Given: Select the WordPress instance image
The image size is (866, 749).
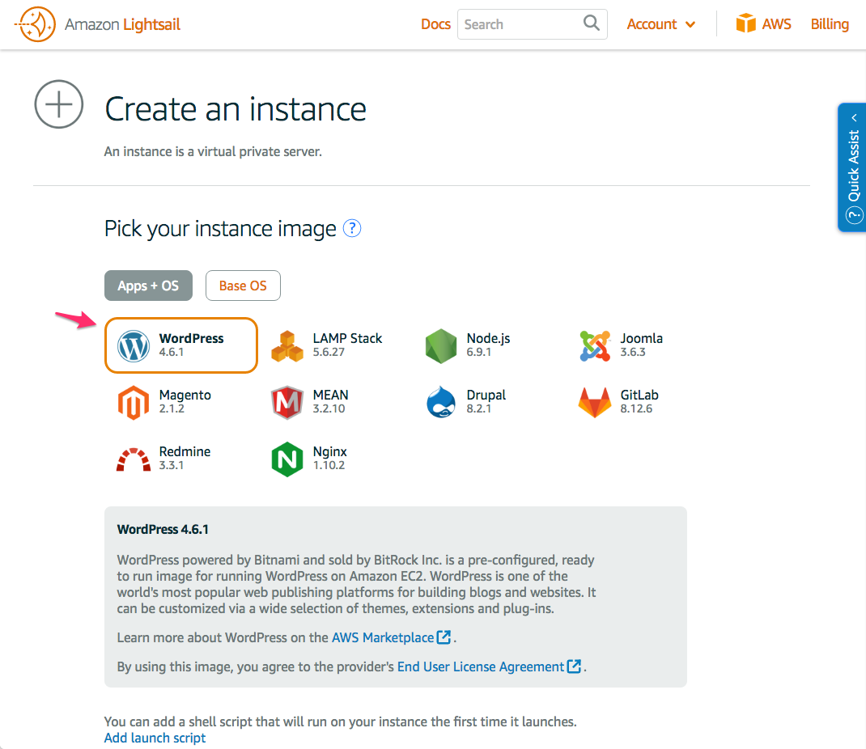Looking at the screenshot, I should 180,345.
